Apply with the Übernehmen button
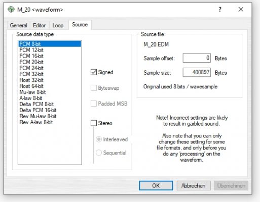This screenshot has width=260, height=202. pyautogui.click(x=231, y=186)
